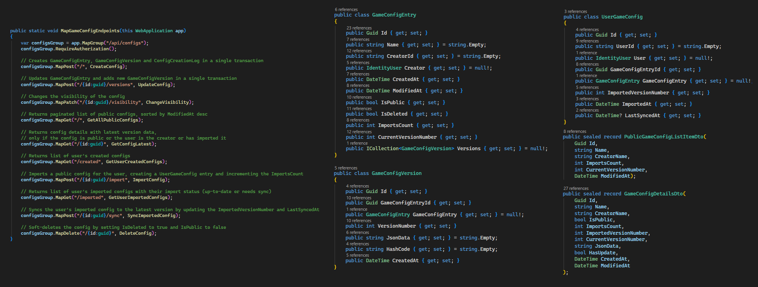The image size is (758, 287).
Task: Open the 6 references link above class GameConfigEntry
Action: [x=346, y=9]
